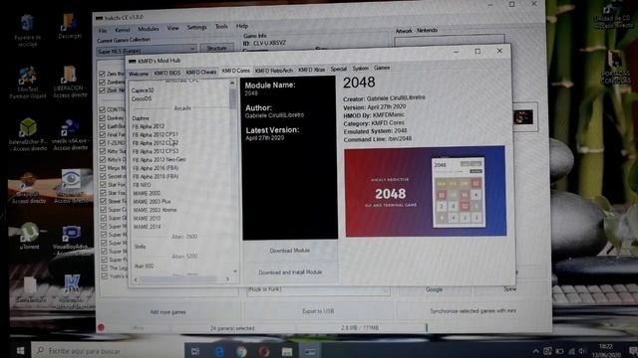
Task: Click Synchronize selected games with mini
Action: [x=473, y=310]
